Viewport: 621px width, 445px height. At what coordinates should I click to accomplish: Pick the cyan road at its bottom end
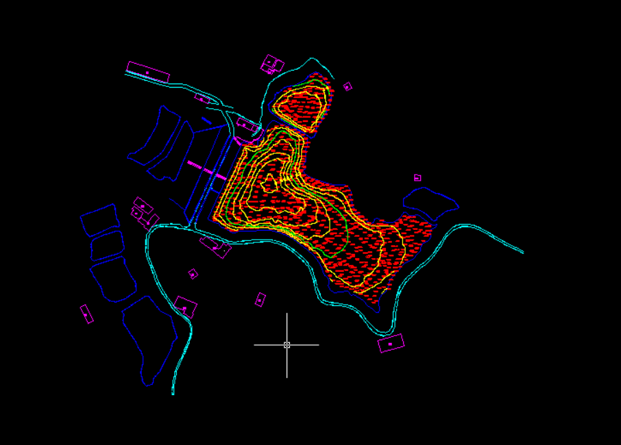click(x=173, y=392)
